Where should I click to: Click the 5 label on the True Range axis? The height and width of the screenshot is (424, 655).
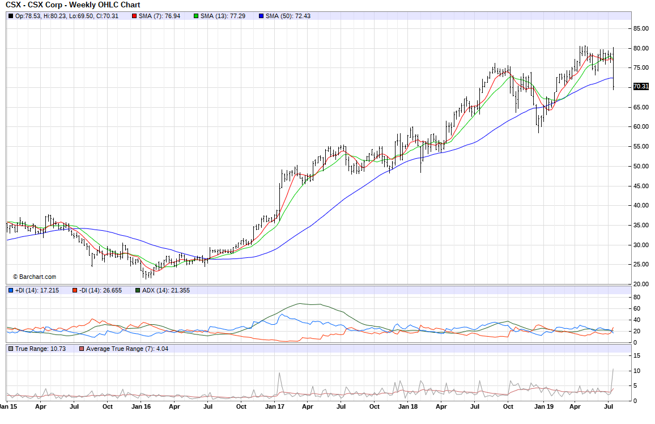point(635,386)
